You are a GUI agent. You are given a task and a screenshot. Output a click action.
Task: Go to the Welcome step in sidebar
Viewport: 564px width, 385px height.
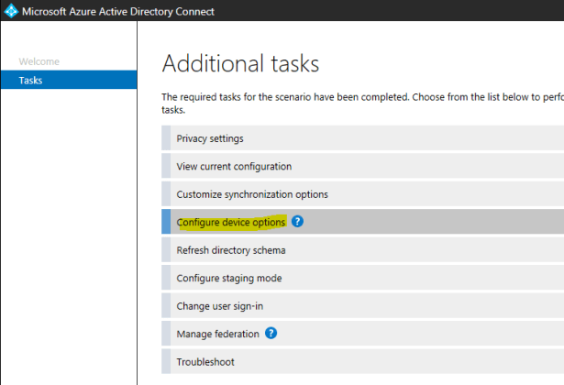coord(39,61)
